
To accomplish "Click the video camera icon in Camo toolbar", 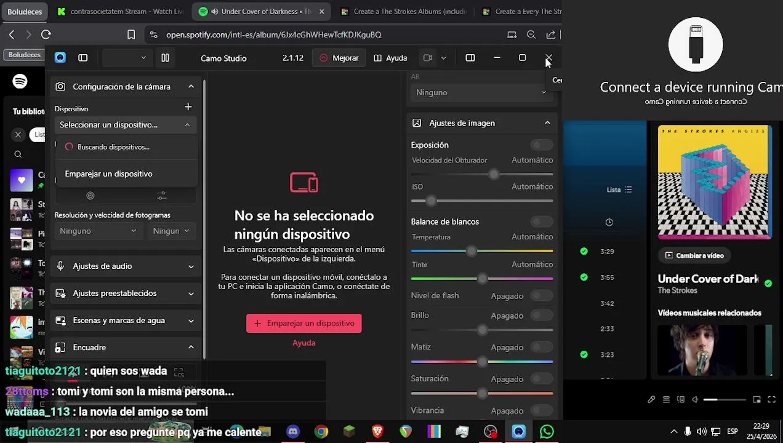I will pyautogui.click(x=428, y=58).
